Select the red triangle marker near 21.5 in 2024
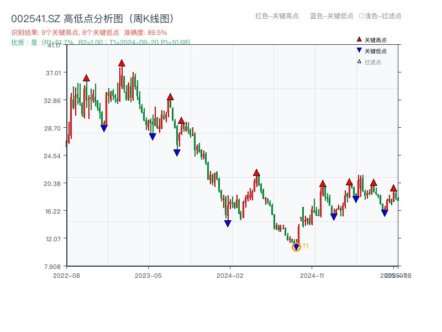The width and height of the screenshot is (442, 332). [256, 172]
